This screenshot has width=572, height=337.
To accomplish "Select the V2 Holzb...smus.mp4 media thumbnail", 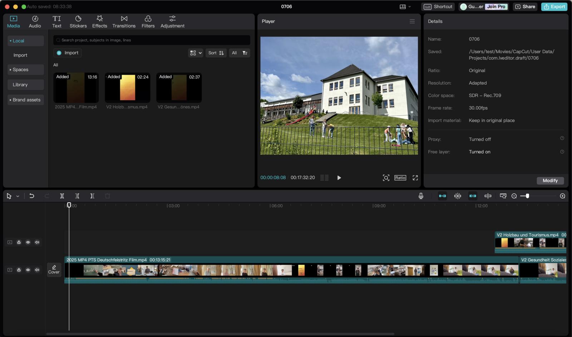I will pos(127,88).
